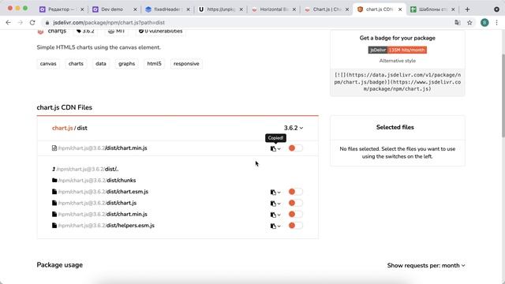Enable the dist/helpers.esm.js switch

click(295, 226)
